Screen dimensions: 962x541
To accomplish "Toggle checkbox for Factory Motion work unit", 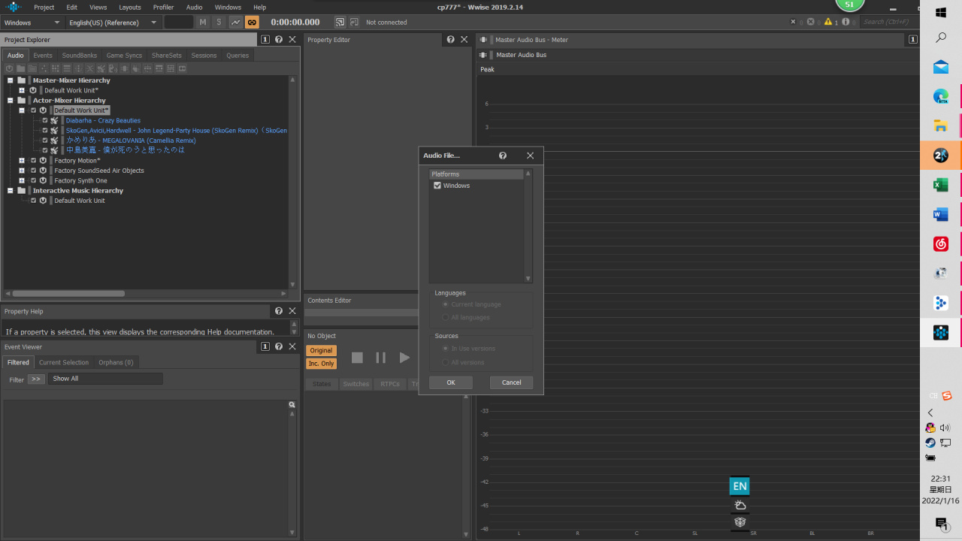I will [33, 161].
